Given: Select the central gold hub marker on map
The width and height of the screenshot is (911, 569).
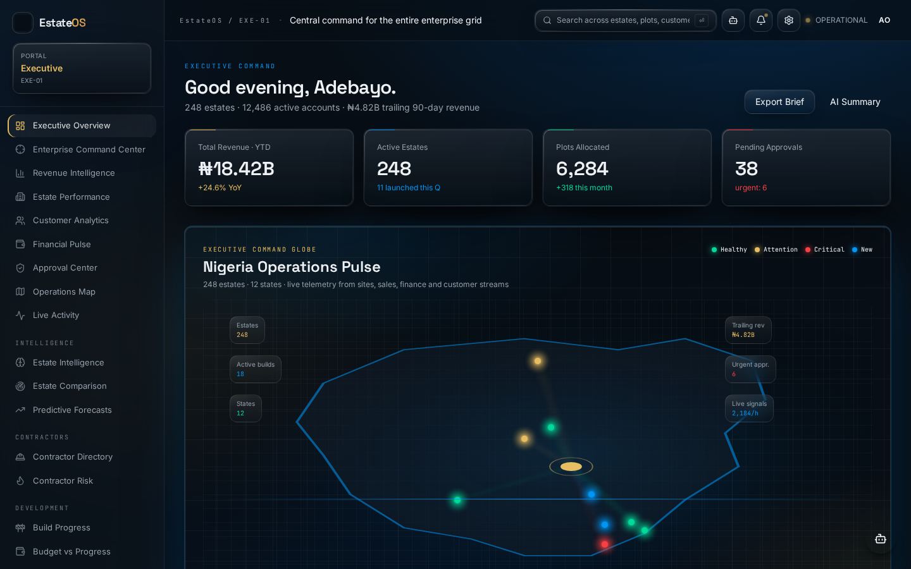Looking at the screenshot, I should pos(571,467).
